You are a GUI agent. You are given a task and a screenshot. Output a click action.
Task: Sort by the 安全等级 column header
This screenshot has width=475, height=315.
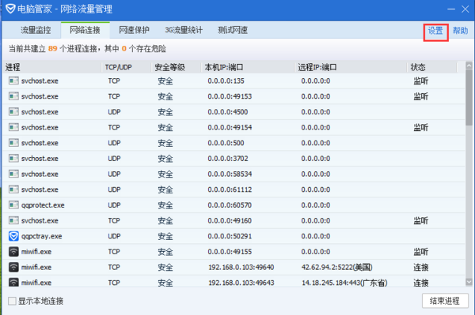(177, 67)
